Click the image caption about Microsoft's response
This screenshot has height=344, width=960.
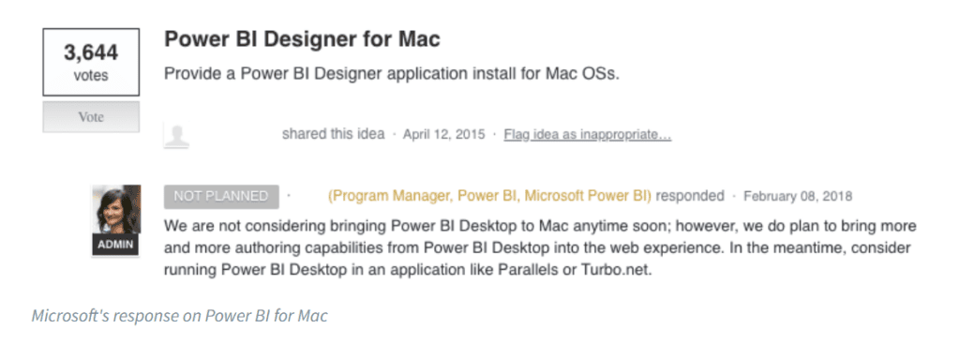pos(179,316)
